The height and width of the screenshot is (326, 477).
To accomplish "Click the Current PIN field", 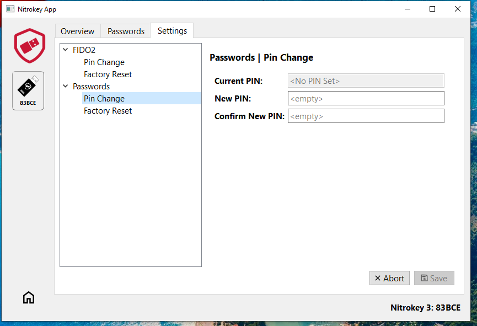I will 366,81.
